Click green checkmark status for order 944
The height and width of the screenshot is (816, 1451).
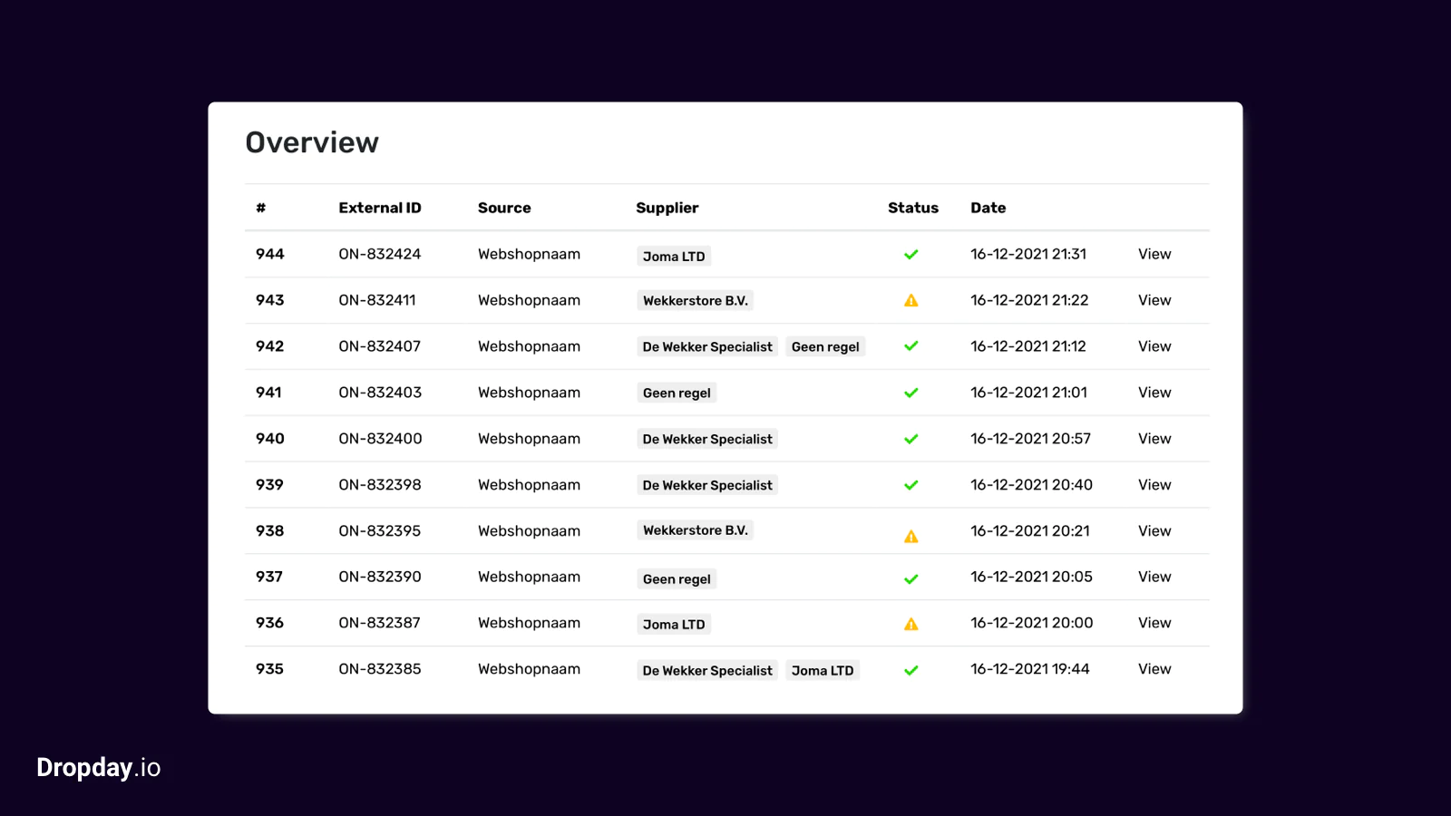[x=911, y=255]
